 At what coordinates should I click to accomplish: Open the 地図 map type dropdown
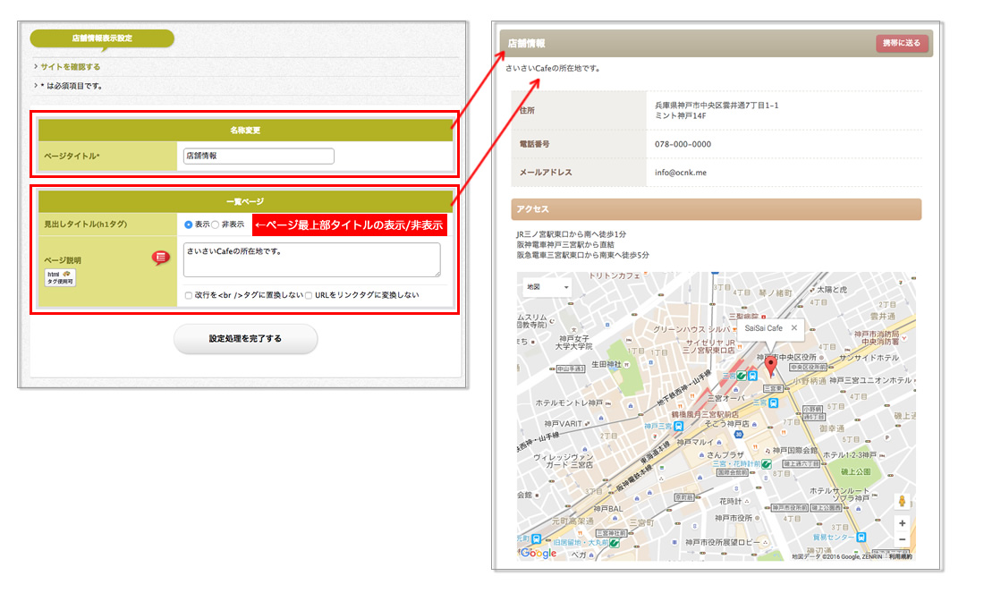(547, 287)
